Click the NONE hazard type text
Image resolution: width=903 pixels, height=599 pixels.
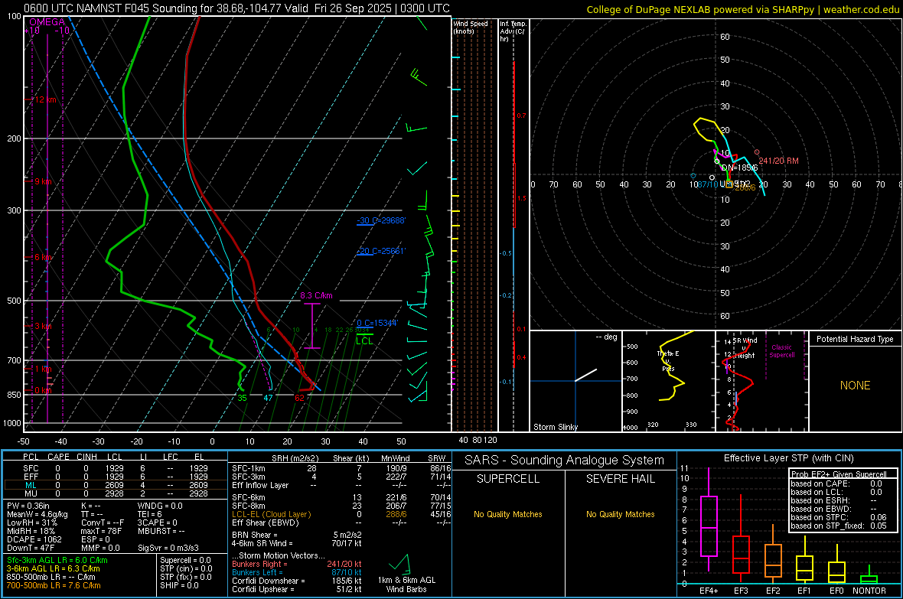[x=855, y=386]
